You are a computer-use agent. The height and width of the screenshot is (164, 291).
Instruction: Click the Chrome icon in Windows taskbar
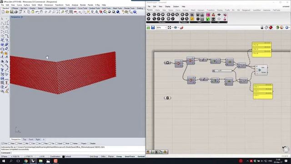(26, 161)
